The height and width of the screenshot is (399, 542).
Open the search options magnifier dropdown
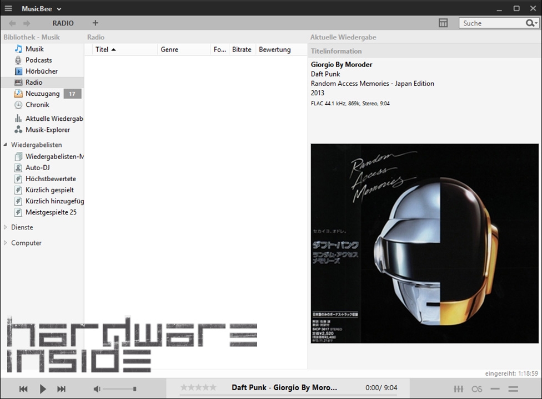point(531,23)
